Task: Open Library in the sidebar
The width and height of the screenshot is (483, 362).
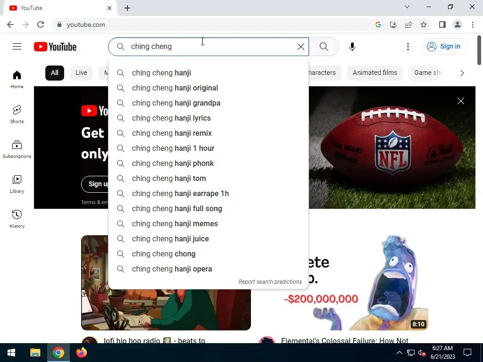Action: coord(17,184)
